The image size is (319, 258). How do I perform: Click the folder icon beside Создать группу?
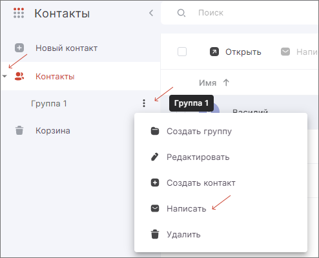[155, 131]
